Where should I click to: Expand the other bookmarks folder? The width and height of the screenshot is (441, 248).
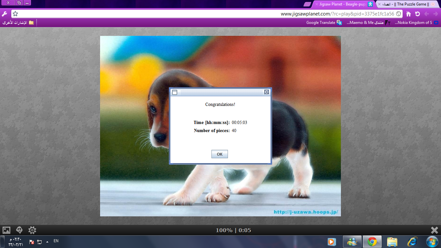[x=18, y=23]
